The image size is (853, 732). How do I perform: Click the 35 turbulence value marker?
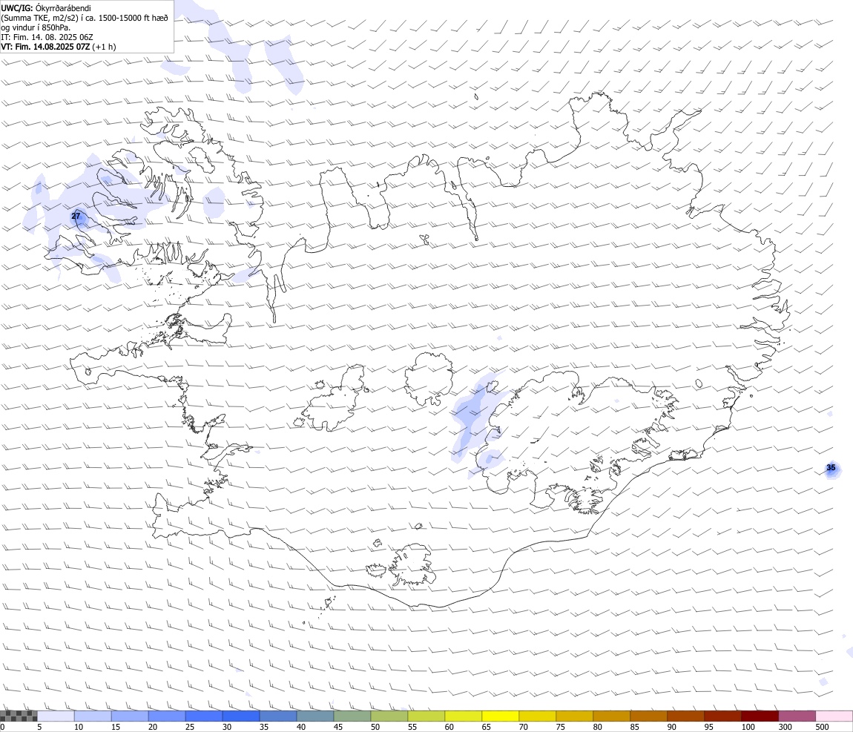[x=831, y=468]
